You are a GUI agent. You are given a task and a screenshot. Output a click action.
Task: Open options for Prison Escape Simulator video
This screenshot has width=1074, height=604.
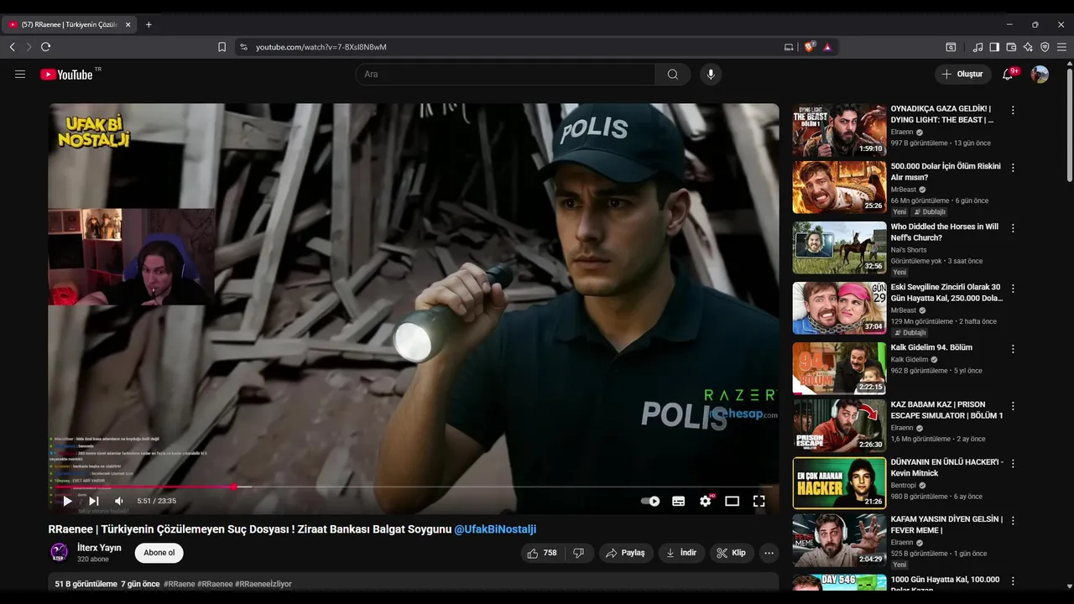pos(1013,406)
